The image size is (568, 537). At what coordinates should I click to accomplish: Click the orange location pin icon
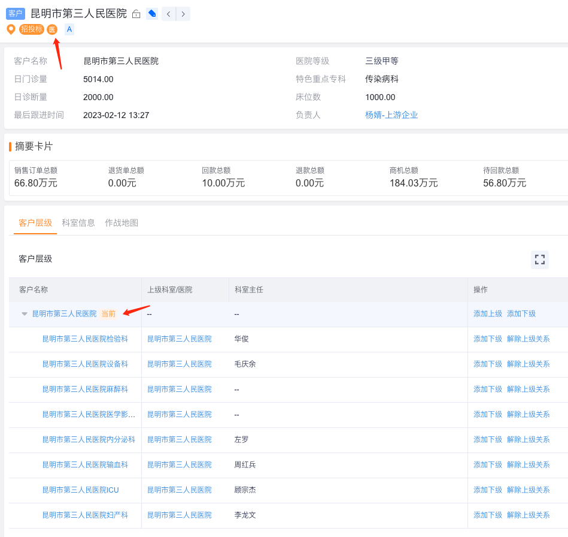(x=11, y=29)
